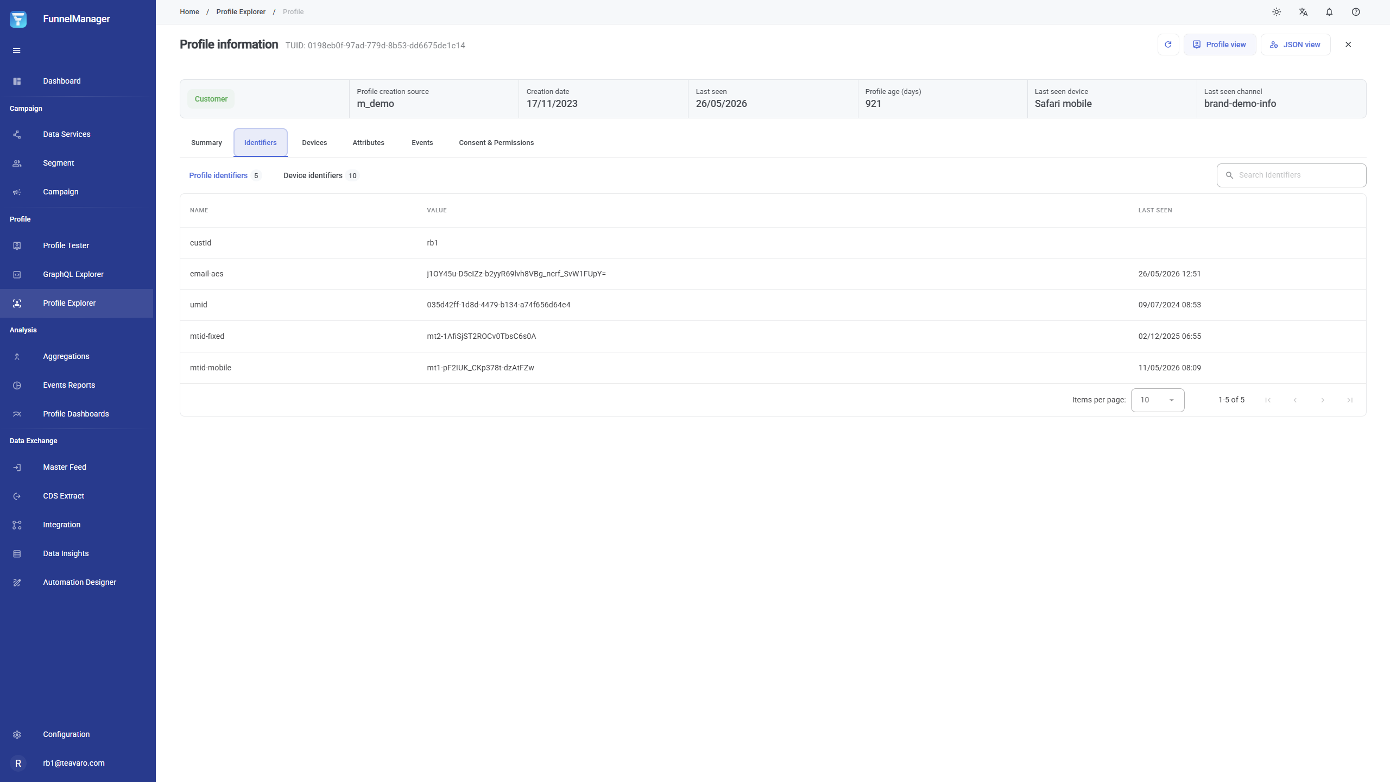Click last seen channel brand-demo-info
The image size is (1390, 782).
[1240, 104]
